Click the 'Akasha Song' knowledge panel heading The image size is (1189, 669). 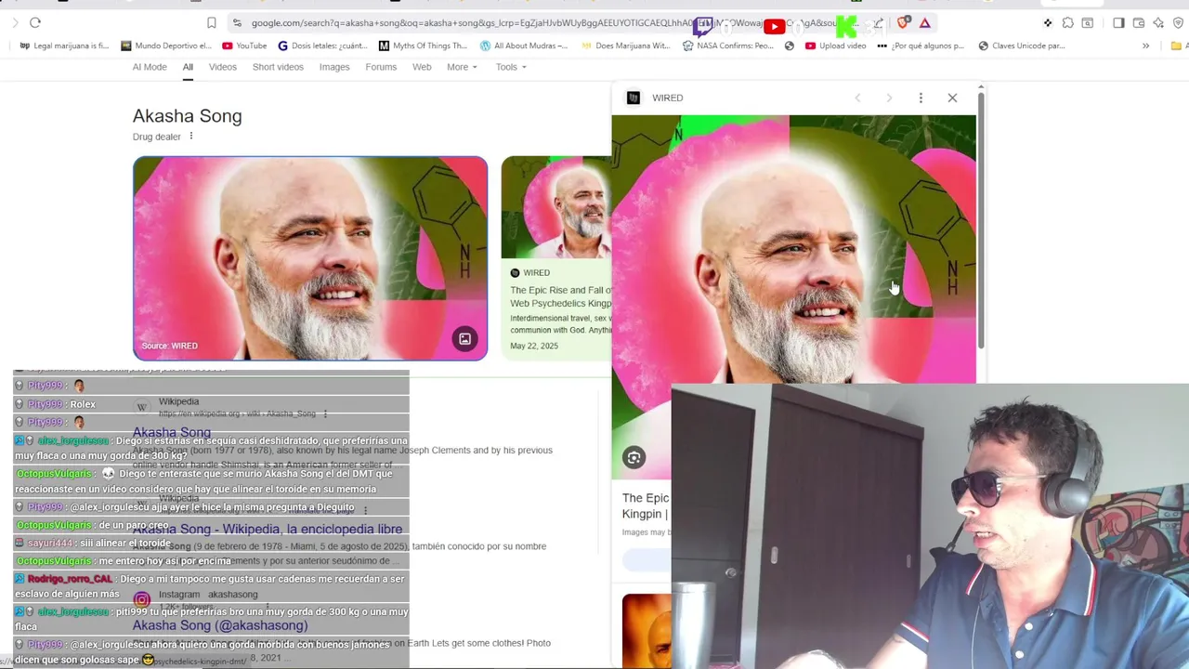click(187, 116)
